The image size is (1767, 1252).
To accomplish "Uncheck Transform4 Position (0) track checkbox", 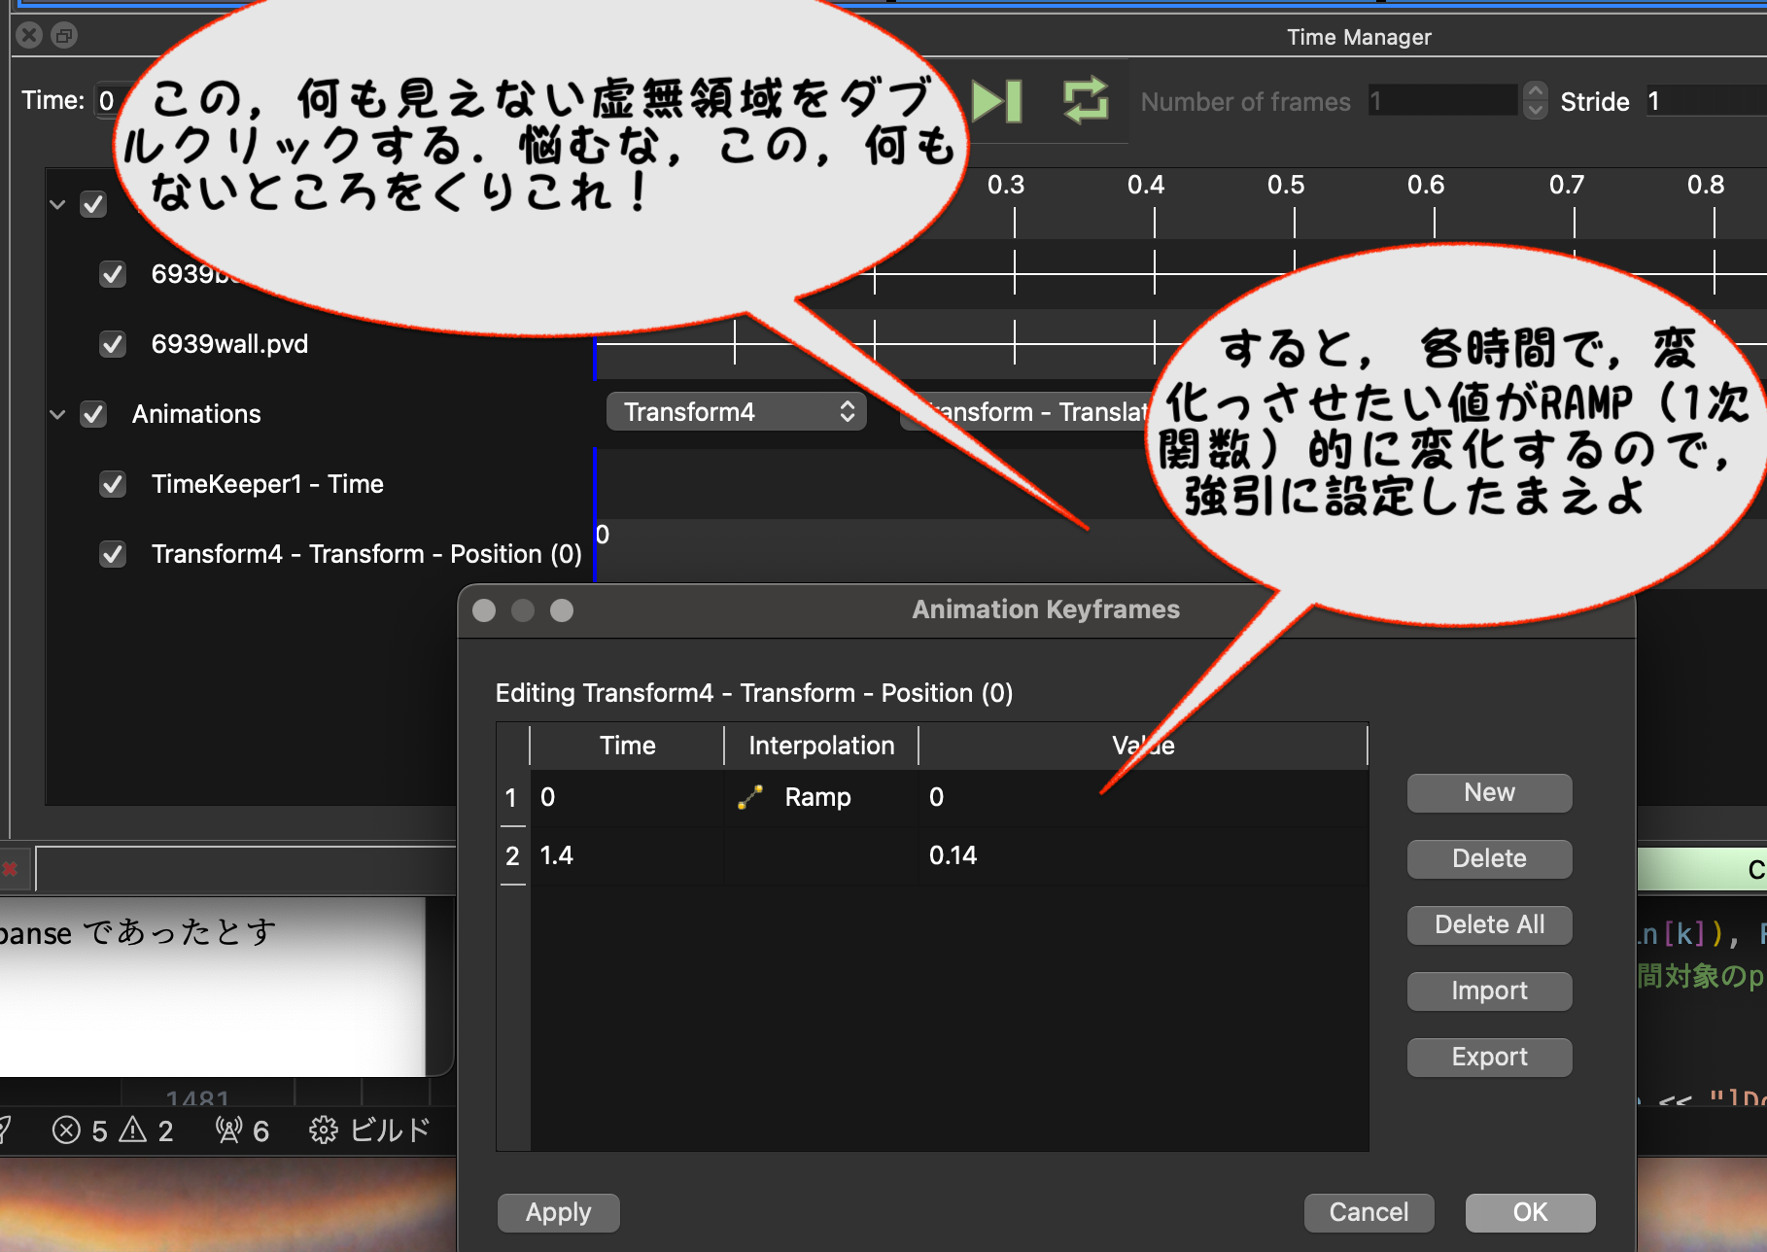I will 113,554.
